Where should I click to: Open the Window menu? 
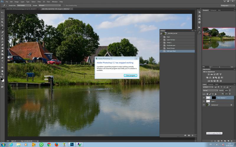click(55, 2)
